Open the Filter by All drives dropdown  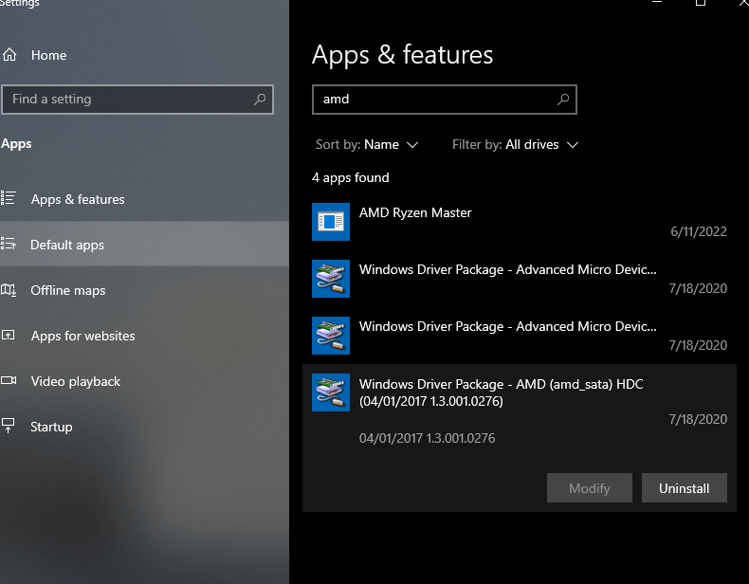click(x=515, y=145)
